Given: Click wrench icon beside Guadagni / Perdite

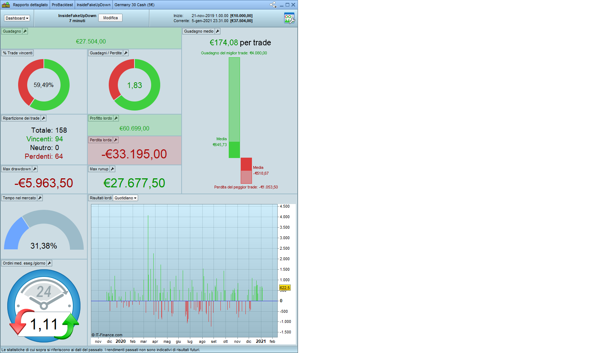Looking at the screenshot, I should click(x=126, y=53).
